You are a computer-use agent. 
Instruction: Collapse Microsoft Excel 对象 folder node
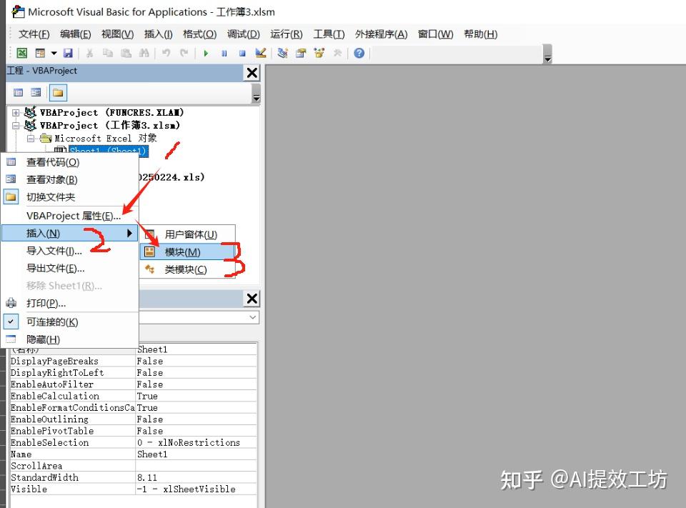30,139
